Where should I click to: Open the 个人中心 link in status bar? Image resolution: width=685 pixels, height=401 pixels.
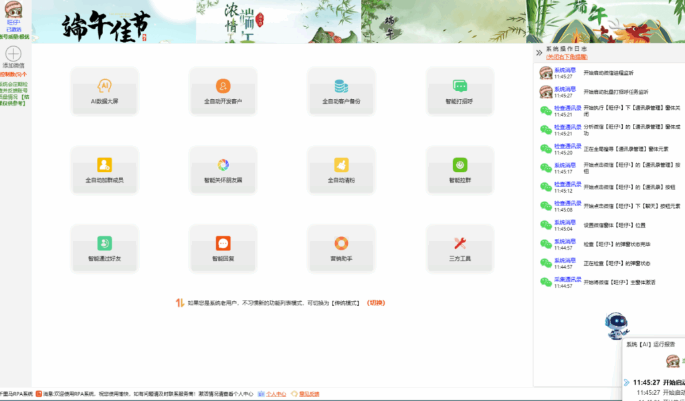coord(276,394)
